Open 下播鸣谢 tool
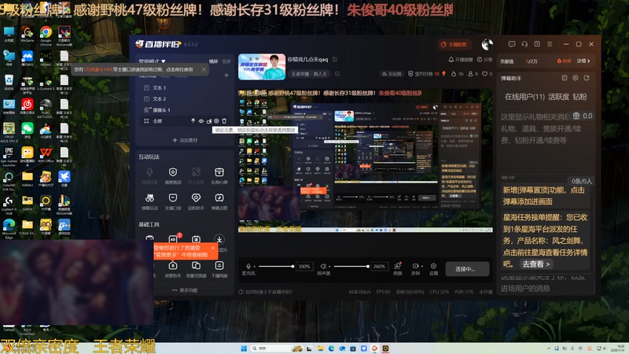The height and width of the screenshot is (354, 629). pos(219,269)
